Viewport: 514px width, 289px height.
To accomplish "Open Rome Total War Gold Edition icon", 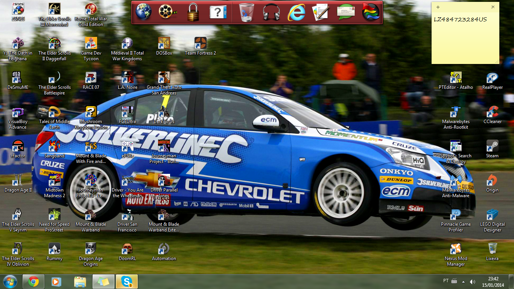I will pos(91,15).
